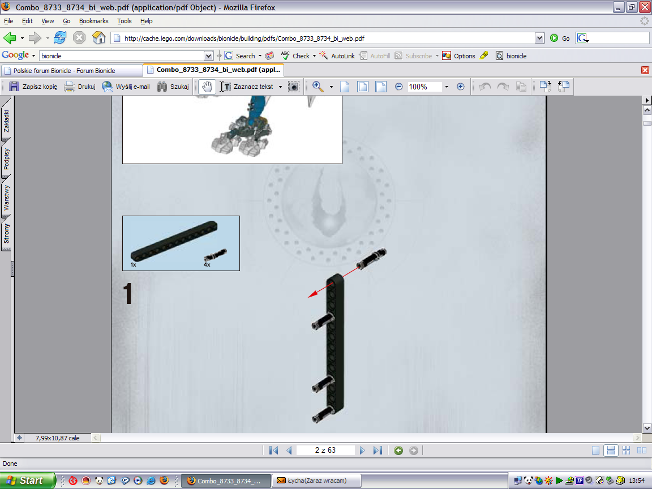Click Wyślij e-mail button
652x489 pixels.
126,87
